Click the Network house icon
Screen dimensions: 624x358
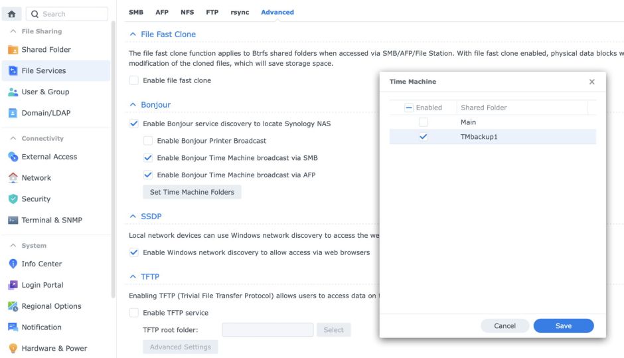[x=13, y=178]
